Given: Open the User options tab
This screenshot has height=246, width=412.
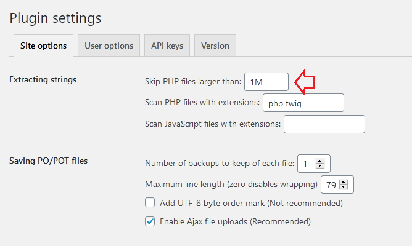Looking at the screenshot, I should (x=109, y=46).
